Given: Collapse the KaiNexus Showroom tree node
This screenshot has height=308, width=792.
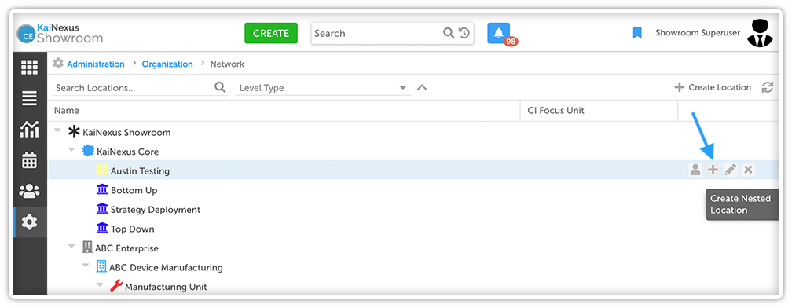Looking at the screenshot, I should (57, 130).
